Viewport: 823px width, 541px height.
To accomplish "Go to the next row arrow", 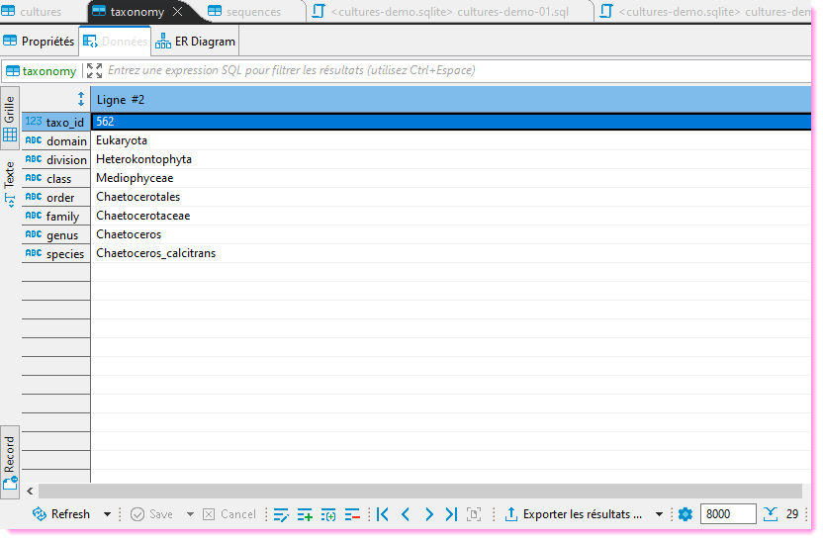I will (428, 514).
